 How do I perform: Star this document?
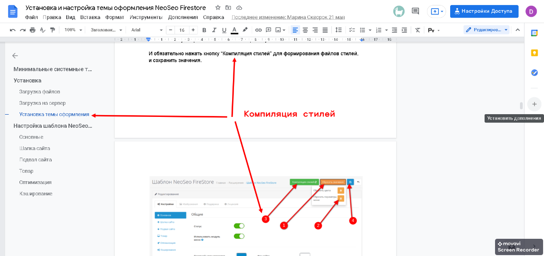218,8
